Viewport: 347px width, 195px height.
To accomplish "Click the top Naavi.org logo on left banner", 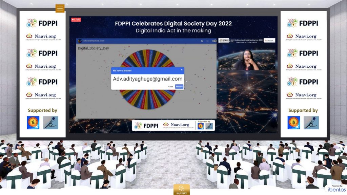I will [x=43, y=37].
